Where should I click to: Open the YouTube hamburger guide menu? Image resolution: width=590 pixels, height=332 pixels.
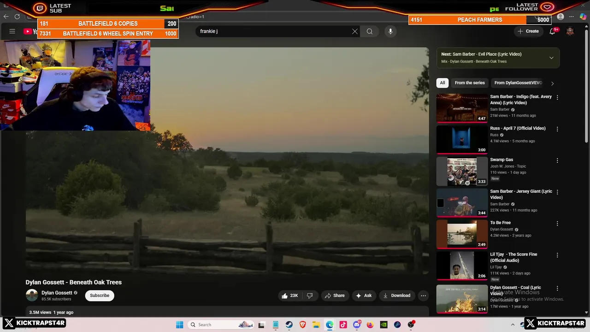pos(12,31)
